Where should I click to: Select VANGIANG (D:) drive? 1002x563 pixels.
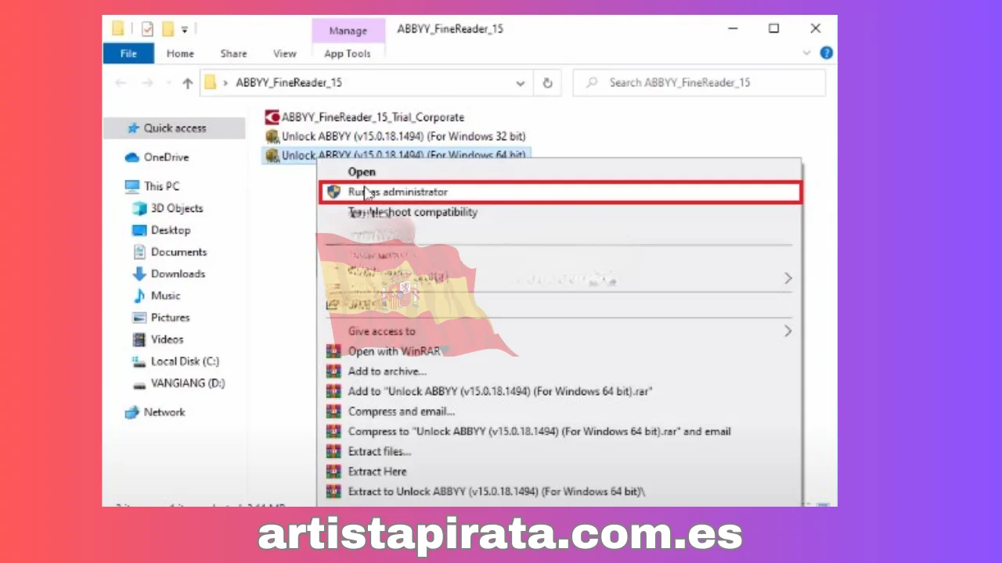[188, 383]
